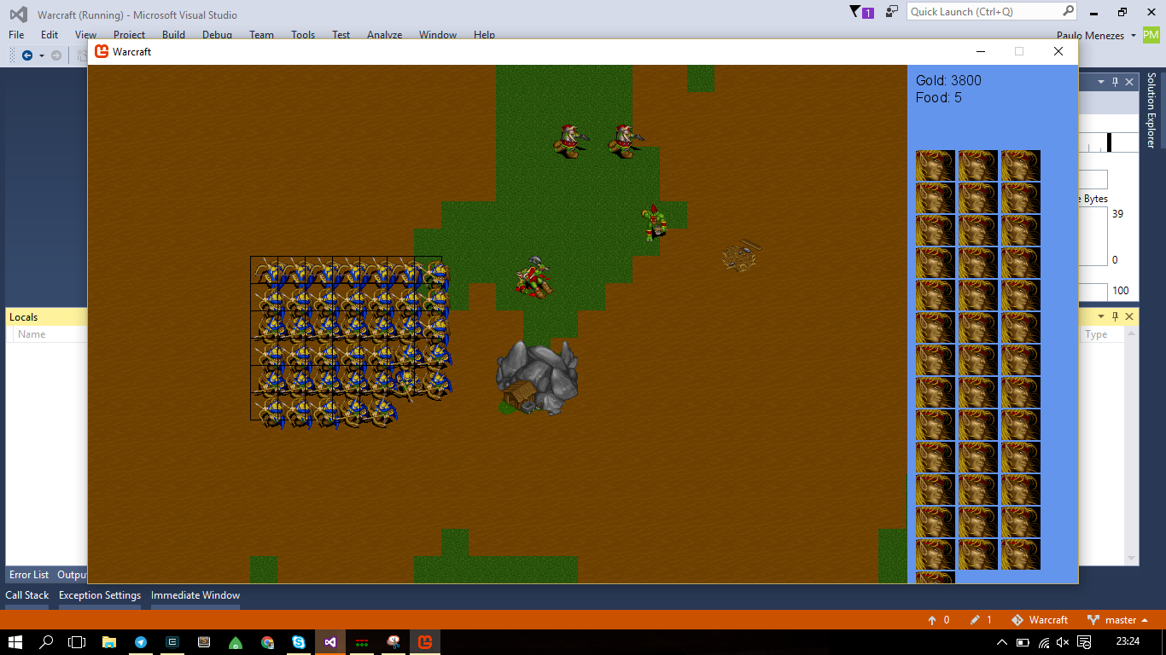Open window position dropdown of upper right panel
The height and width of the screenshot is (655, 1166).
(x=1101, y=82)
